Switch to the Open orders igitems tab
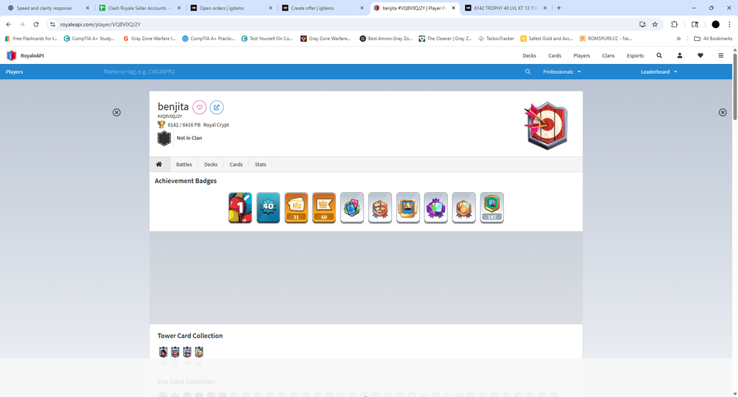The height and width of the screenshot is (397, 738). pos(230,8)
